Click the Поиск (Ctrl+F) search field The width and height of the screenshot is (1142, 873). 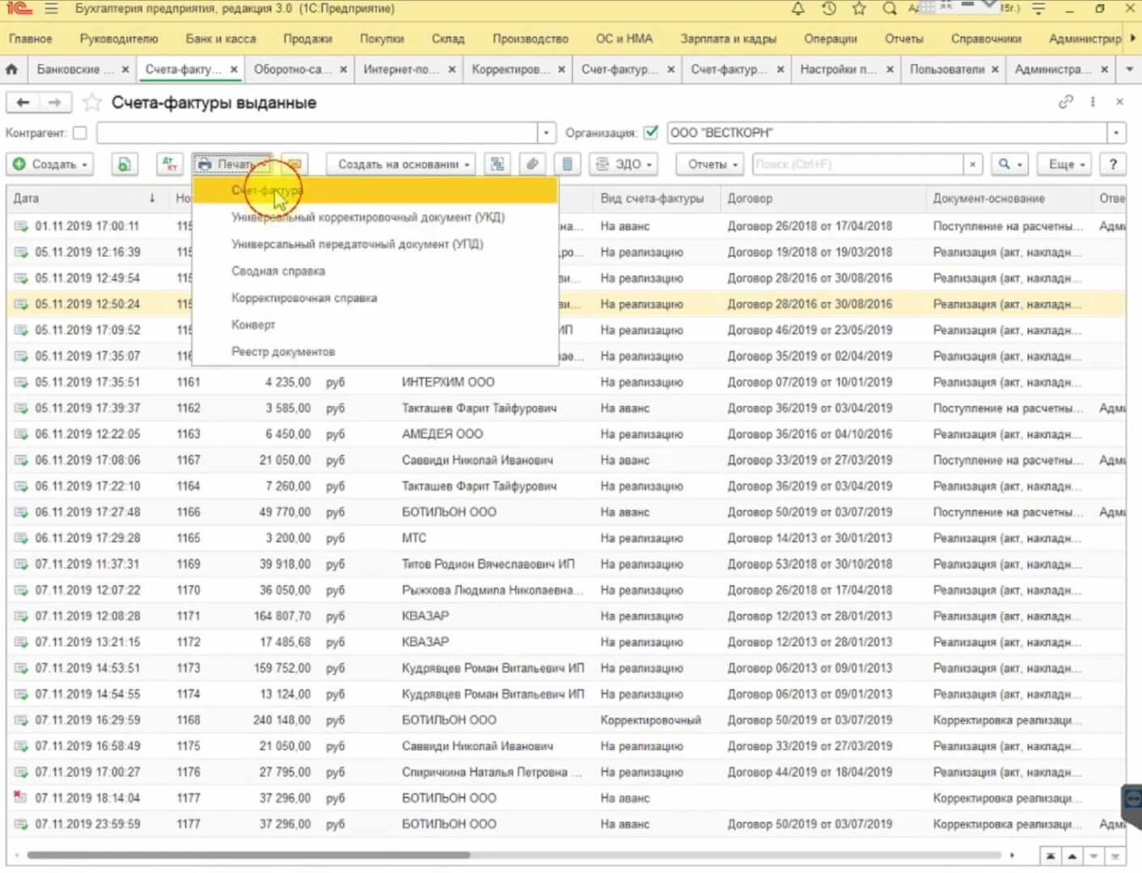click(858, 164)
